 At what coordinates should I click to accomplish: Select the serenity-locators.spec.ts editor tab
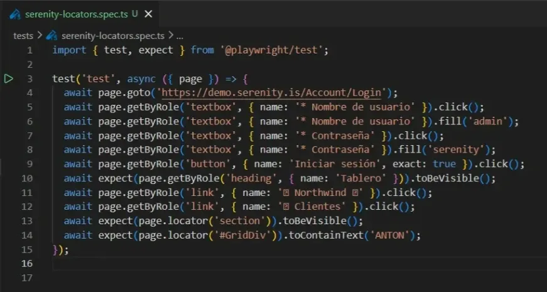pyautogui.click(x=81, y=14)
